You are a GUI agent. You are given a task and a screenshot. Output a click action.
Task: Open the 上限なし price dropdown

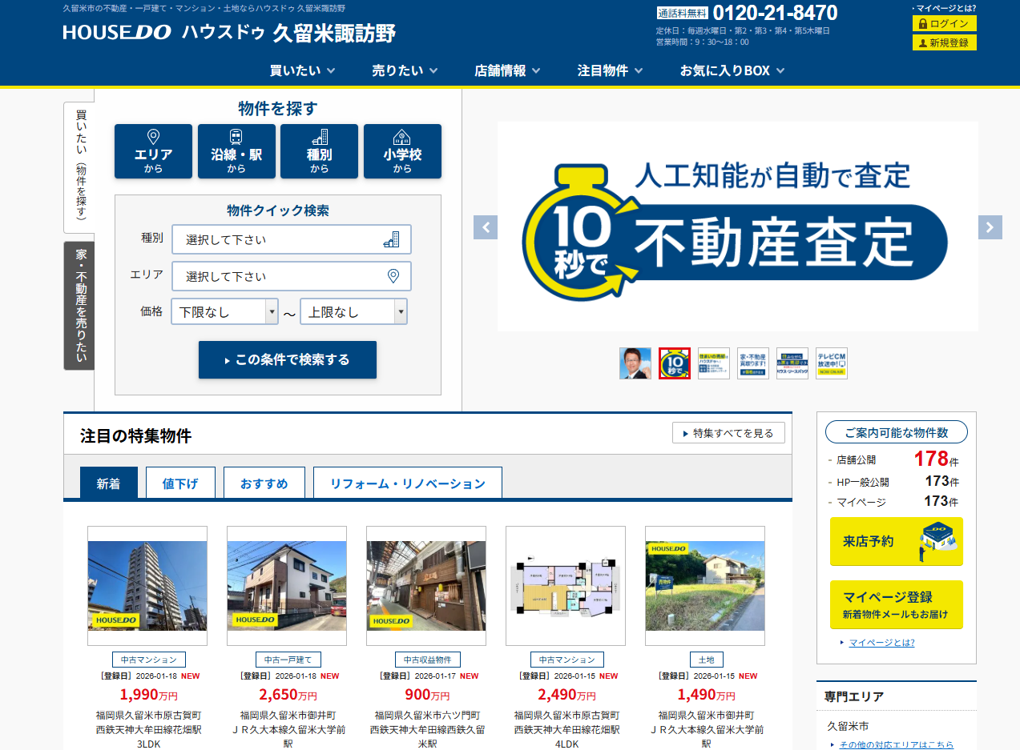tap(353, 311)
